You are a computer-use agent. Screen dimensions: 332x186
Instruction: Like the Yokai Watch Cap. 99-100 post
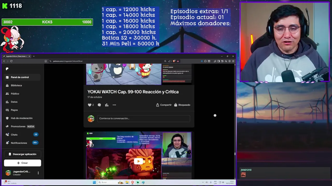(90, 105)
